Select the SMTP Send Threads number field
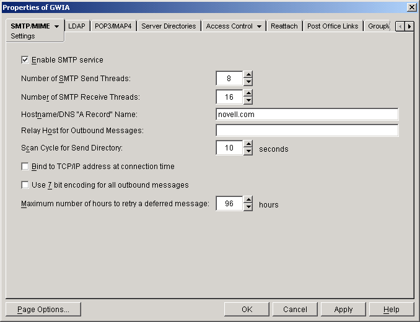The image size is (420, 322). click(229, 79)
